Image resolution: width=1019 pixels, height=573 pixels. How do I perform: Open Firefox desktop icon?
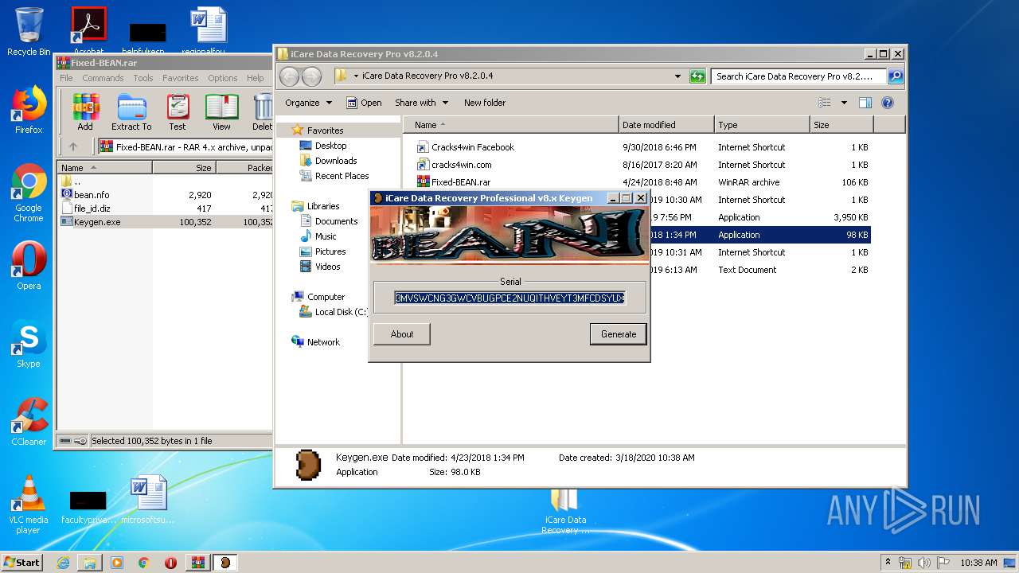click(x=29, y=110)
